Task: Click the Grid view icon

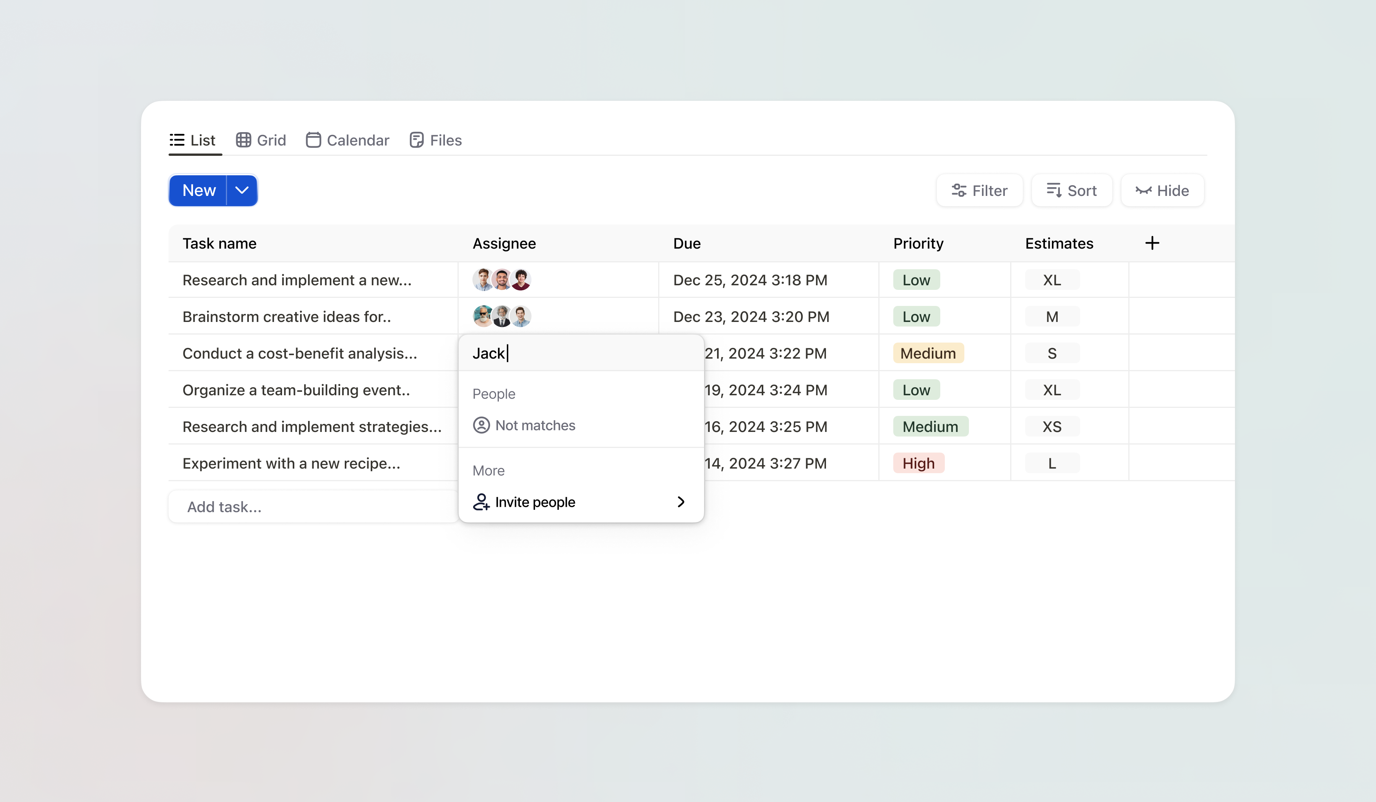Action: (244, 140)
